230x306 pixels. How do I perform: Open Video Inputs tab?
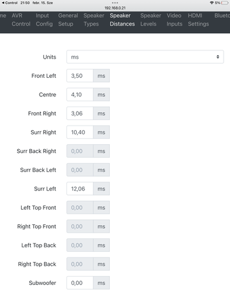(174, 20)
